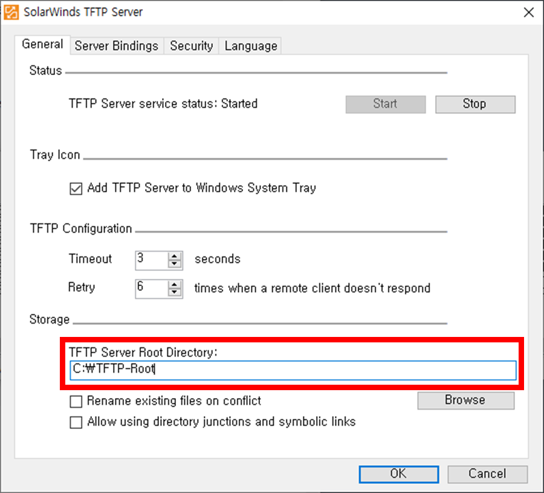The width and height of the screenshot is (544, 493).
Task: Decrease the Retry count with down arrow
Action: point(175,293)
